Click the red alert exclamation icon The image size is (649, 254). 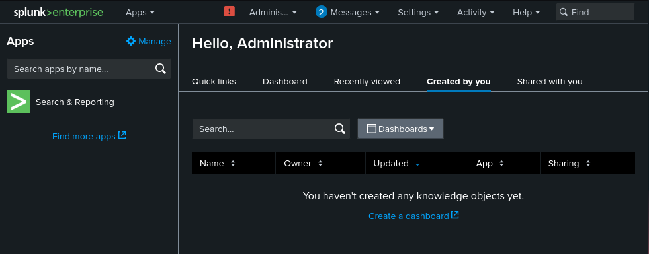pyautogui.click(x=230, y=12)
